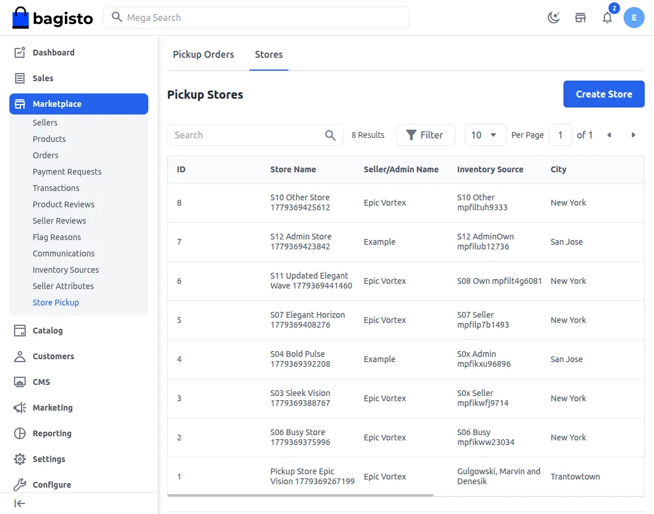Click 'S07 Elegant Horizon 1779369408276' cell

(x=307, y=320)
